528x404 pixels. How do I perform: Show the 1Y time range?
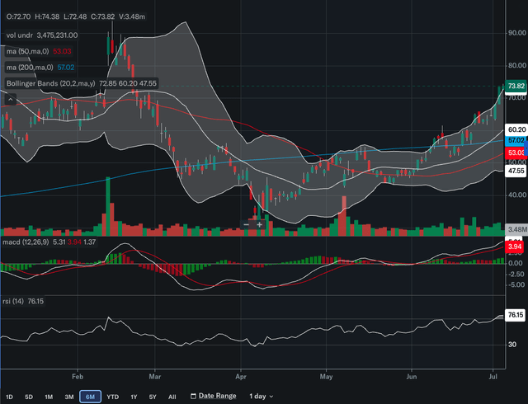pyautogui.click(x=134, y=396)
